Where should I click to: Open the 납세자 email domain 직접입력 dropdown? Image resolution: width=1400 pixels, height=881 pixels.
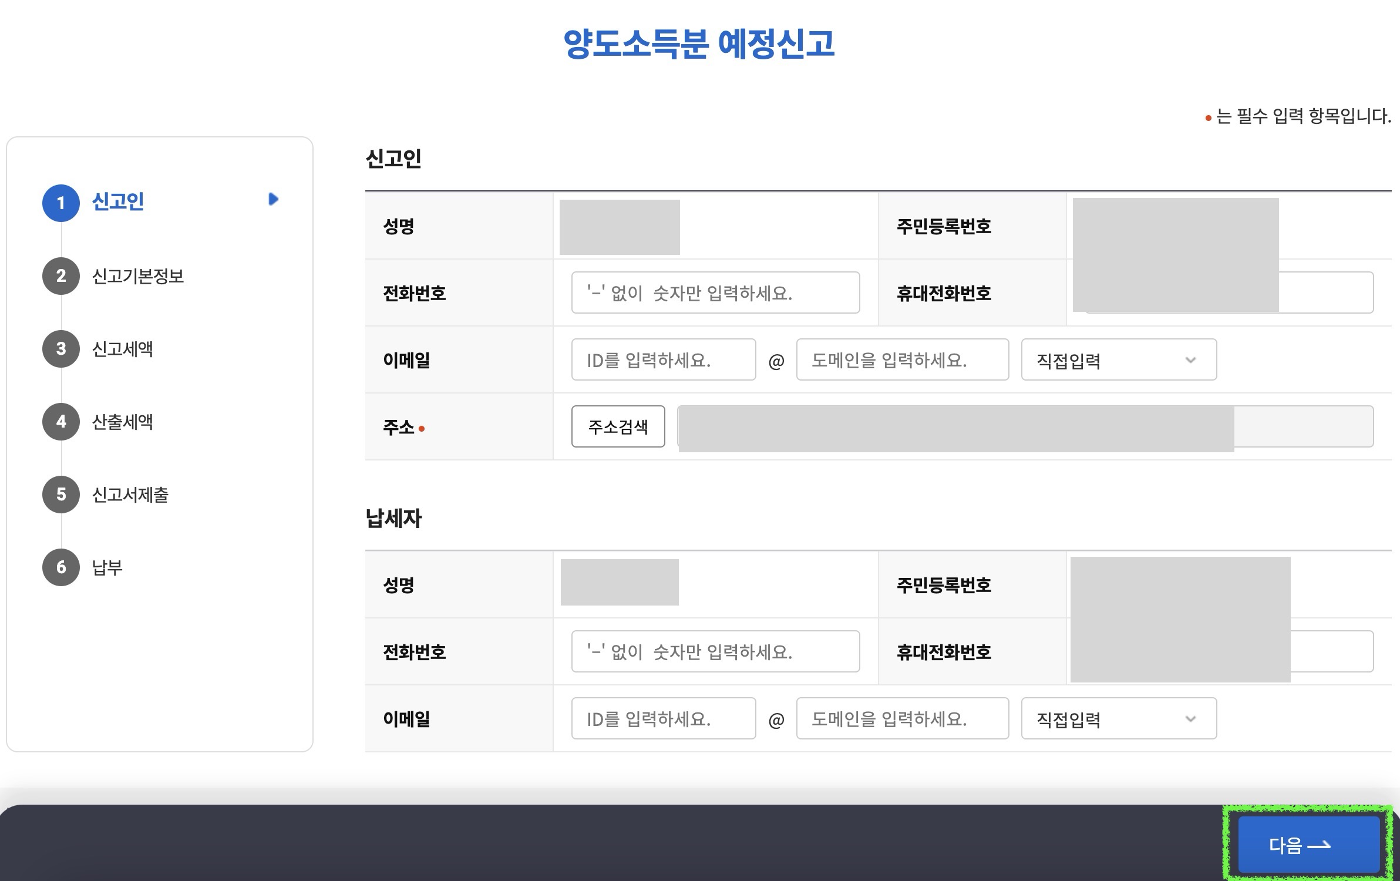1118,718
